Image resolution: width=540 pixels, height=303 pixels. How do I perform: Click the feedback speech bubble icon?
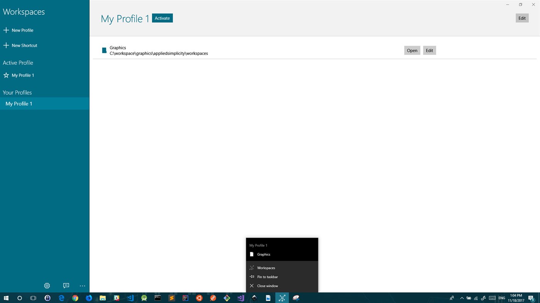click(66, 285)
